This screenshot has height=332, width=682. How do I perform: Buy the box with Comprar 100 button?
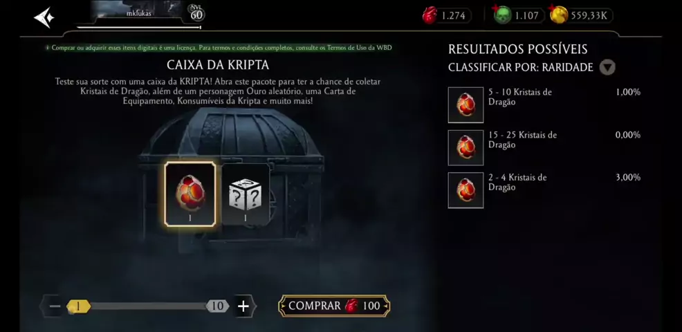tap(334, 306)
